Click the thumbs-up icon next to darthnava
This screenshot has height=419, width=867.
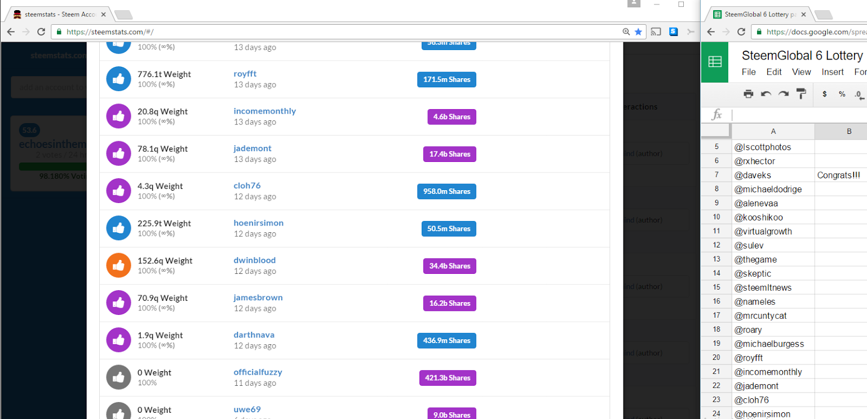point(118,340)
